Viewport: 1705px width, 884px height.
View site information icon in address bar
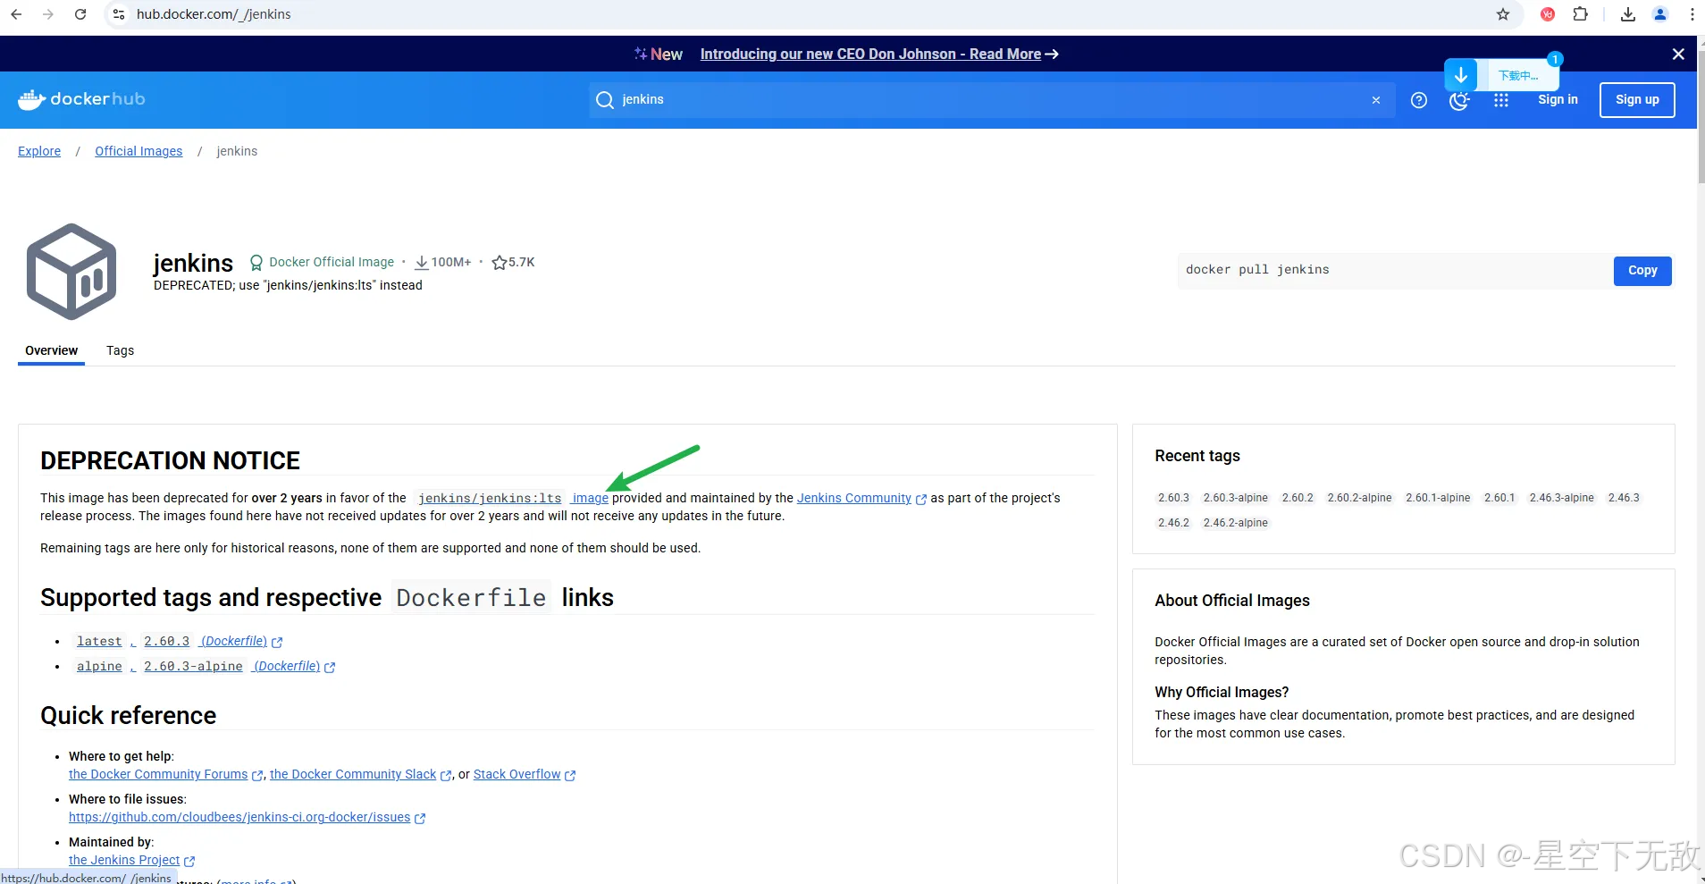click(x=119, y=14)
